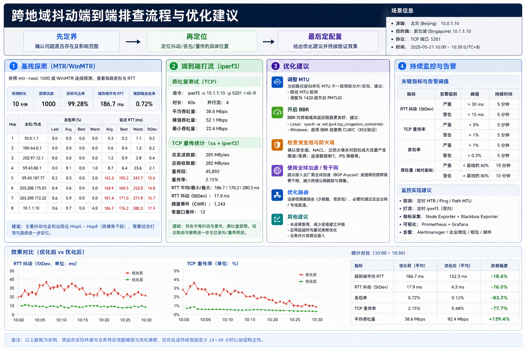Click the 优化前 legend in RTT chart
This screenshot has width=526, height=351.
coord(134,273)
